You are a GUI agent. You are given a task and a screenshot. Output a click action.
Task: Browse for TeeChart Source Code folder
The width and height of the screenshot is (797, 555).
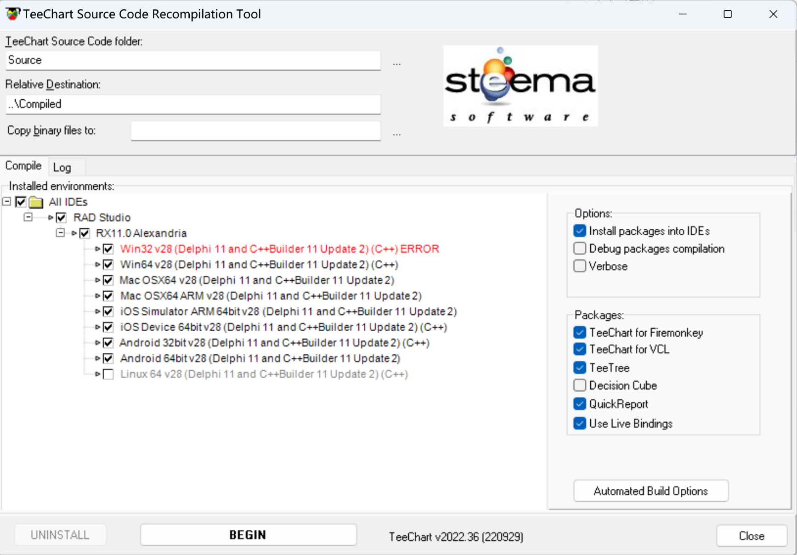pos(397,63)
